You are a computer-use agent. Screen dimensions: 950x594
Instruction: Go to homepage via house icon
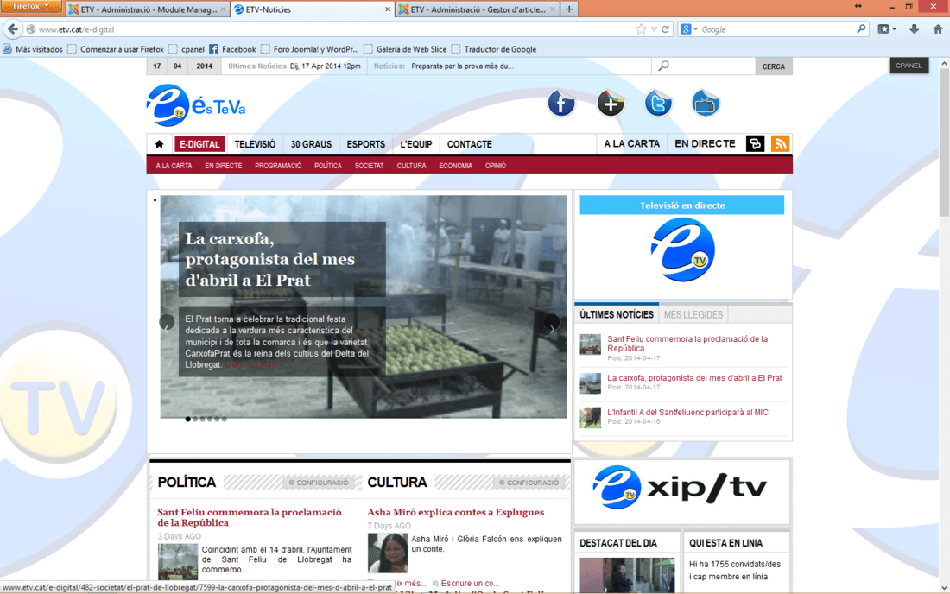coord(160,144)
